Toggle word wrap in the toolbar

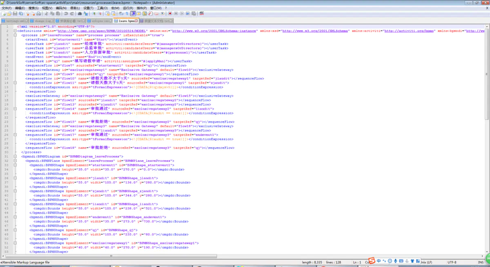pos(121,13)
